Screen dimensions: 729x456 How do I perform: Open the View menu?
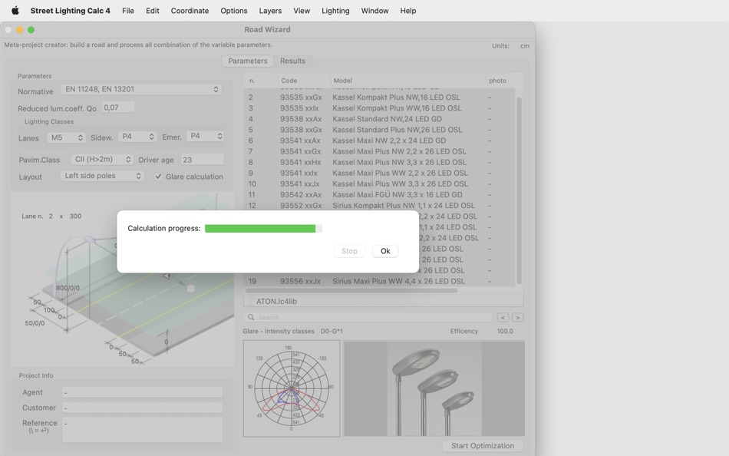point(302,11)
